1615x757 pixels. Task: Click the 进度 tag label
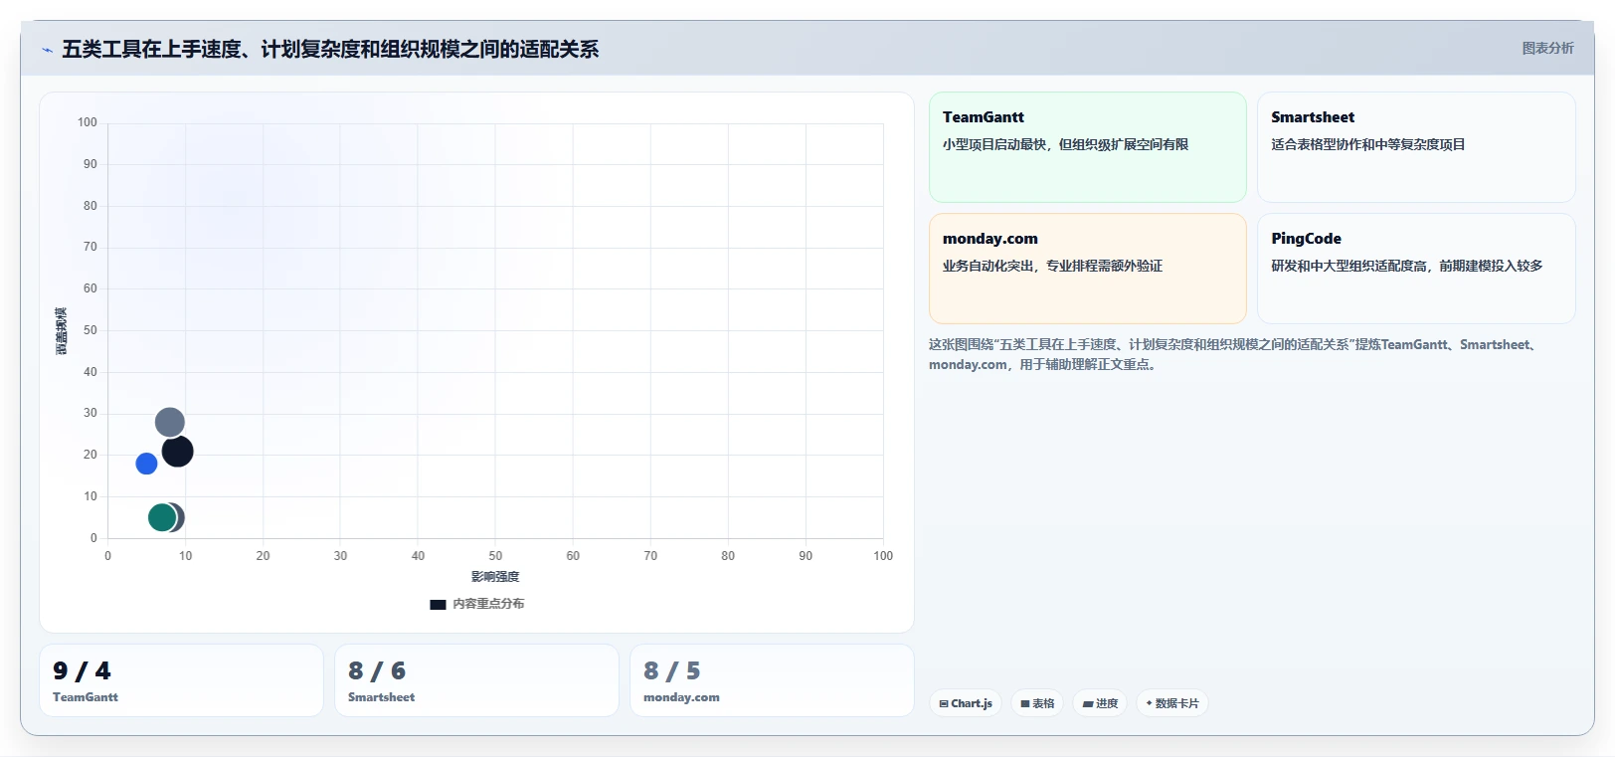pos(1107,703)
